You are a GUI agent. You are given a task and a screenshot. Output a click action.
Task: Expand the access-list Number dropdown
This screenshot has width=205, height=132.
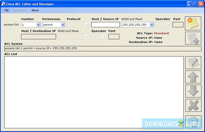click(38, 24)
